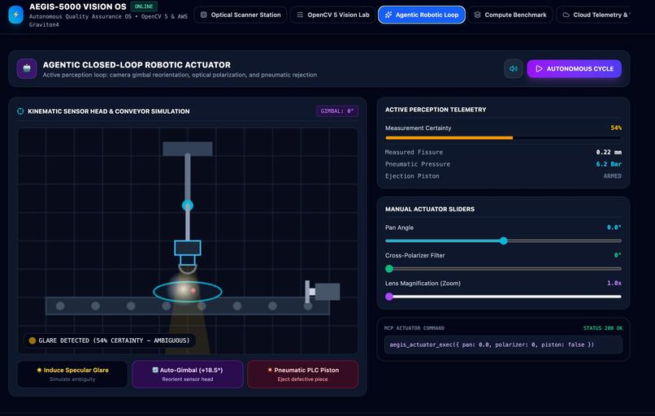Switch to the OpenCV 5 Vision Lab tab
The height and width of the screenshot is (416, 655).
(333, 15)
